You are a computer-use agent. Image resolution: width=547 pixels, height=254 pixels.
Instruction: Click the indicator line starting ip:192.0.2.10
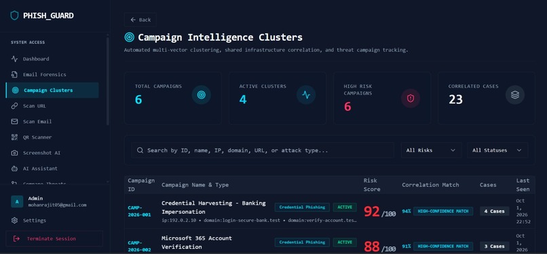click(x=259, y=221)
